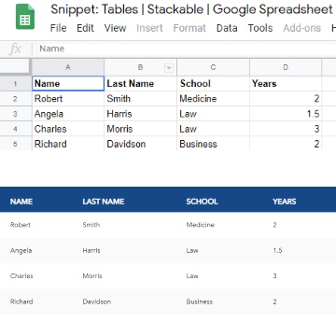Select spreadsheet cell Davidson

pos(140,144)
